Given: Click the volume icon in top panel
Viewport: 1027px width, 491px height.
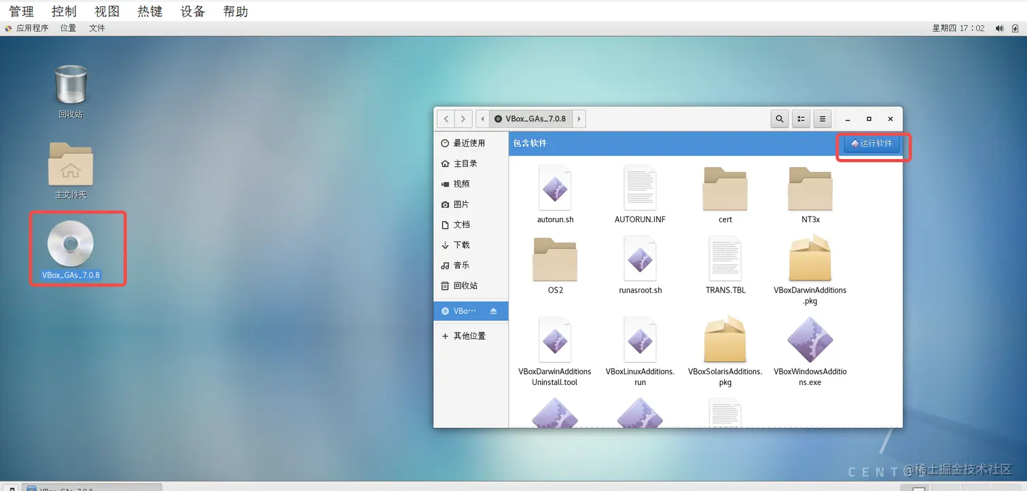Looking at the screenshot, I should pos(1000,29).
